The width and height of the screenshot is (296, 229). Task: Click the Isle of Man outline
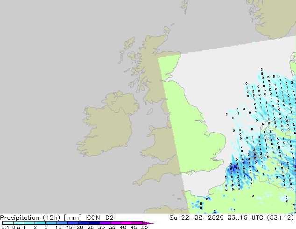[x=150, y=112]
